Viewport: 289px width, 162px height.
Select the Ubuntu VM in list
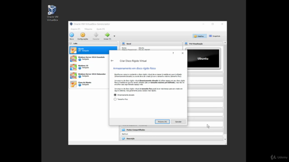[93, 50]
